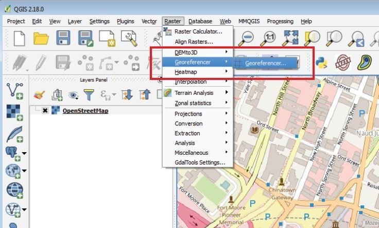This screenshot has height=228, width=379.
Task: Open GdalTools Settings... entry
Action: [x=197, y=162]
